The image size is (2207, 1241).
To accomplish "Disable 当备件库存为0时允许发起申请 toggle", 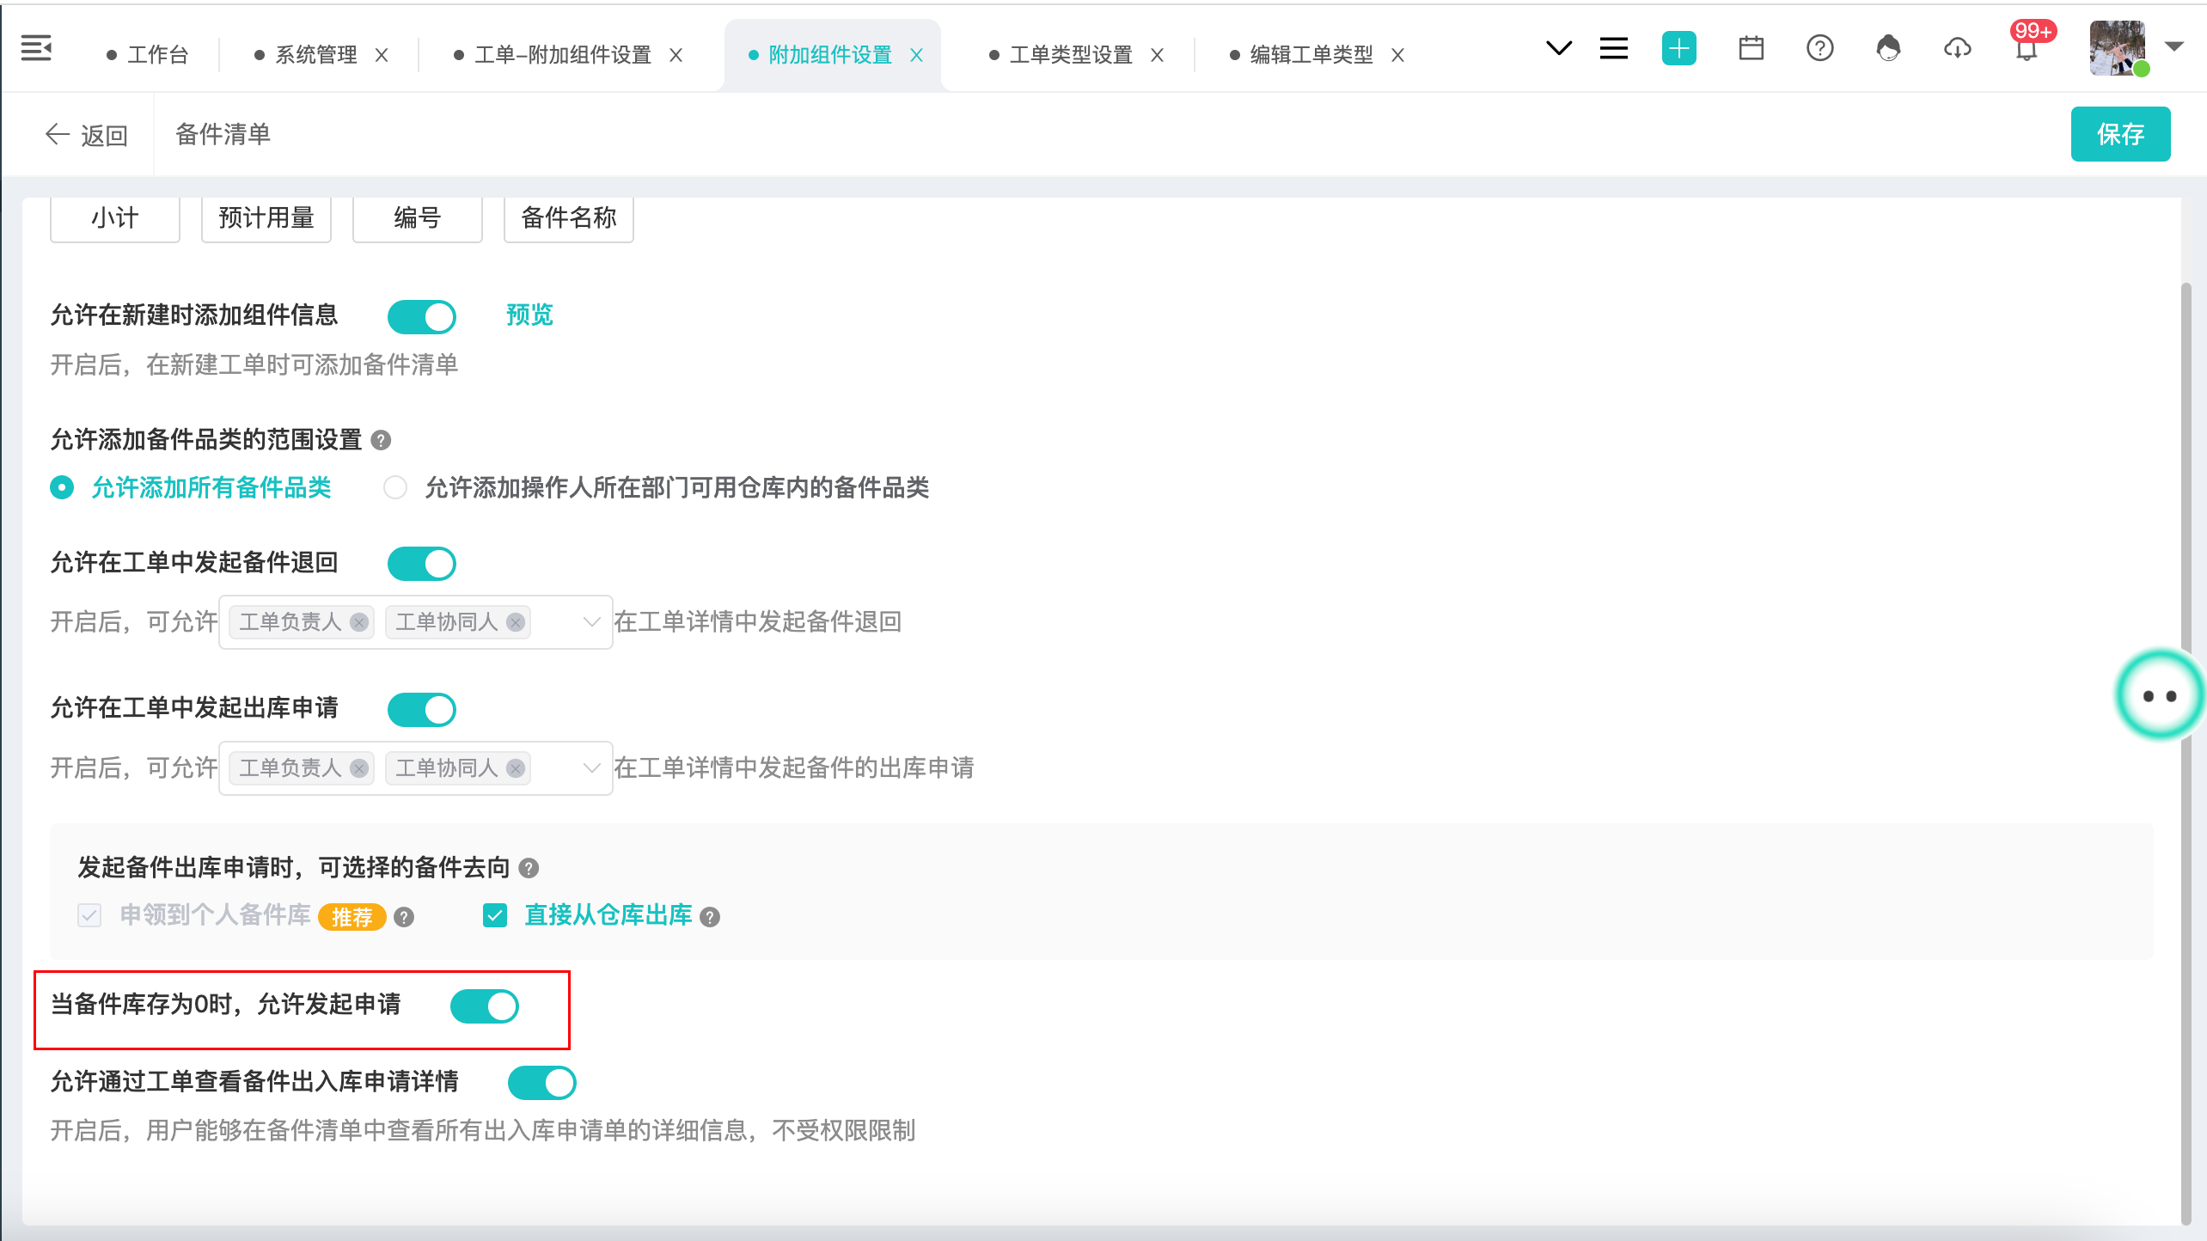I will click(x=485, y=1006).
